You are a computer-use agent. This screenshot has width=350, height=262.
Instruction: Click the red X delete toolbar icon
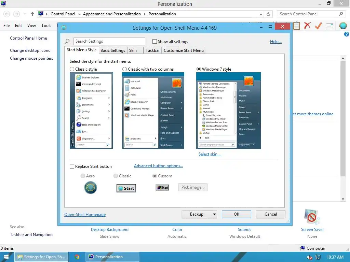(307, 25)
